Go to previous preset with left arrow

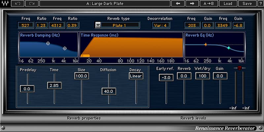click(x=178, y=4)
